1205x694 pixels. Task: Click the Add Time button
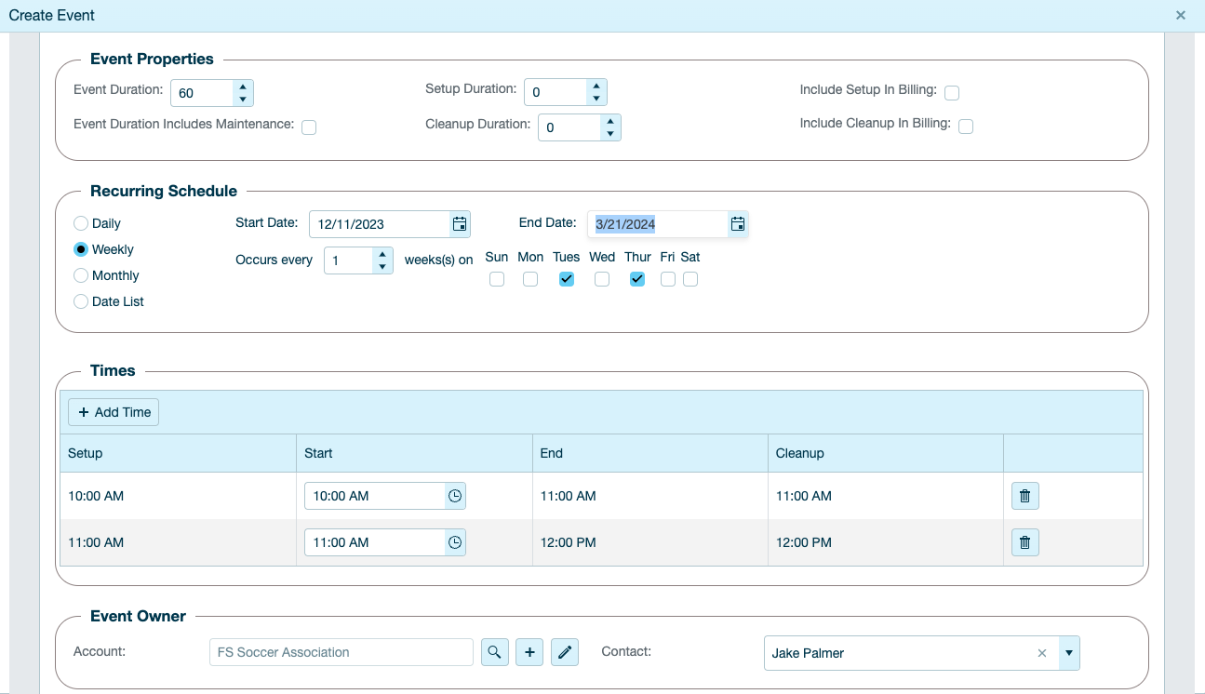(114, 412)
